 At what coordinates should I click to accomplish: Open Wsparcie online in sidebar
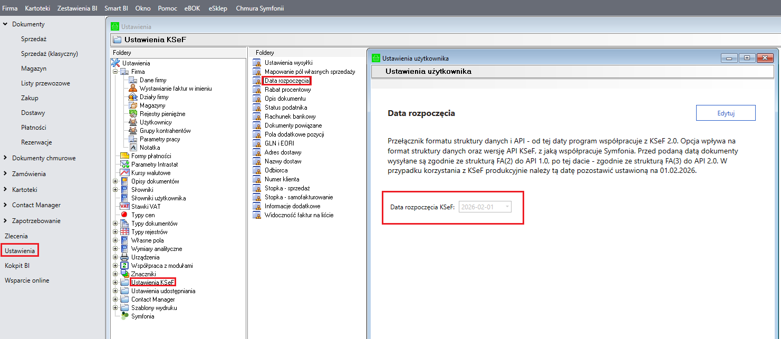point(27,280)
